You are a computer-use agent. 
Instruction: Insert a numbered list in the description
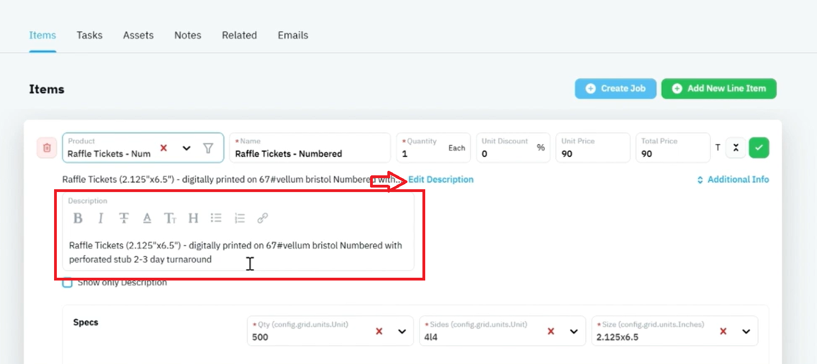[240, 218]
